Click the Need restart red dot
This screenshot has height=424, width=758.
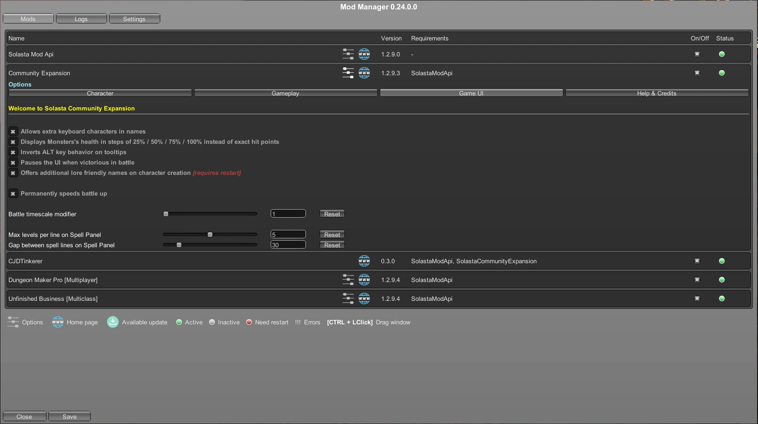coord(249,322)
